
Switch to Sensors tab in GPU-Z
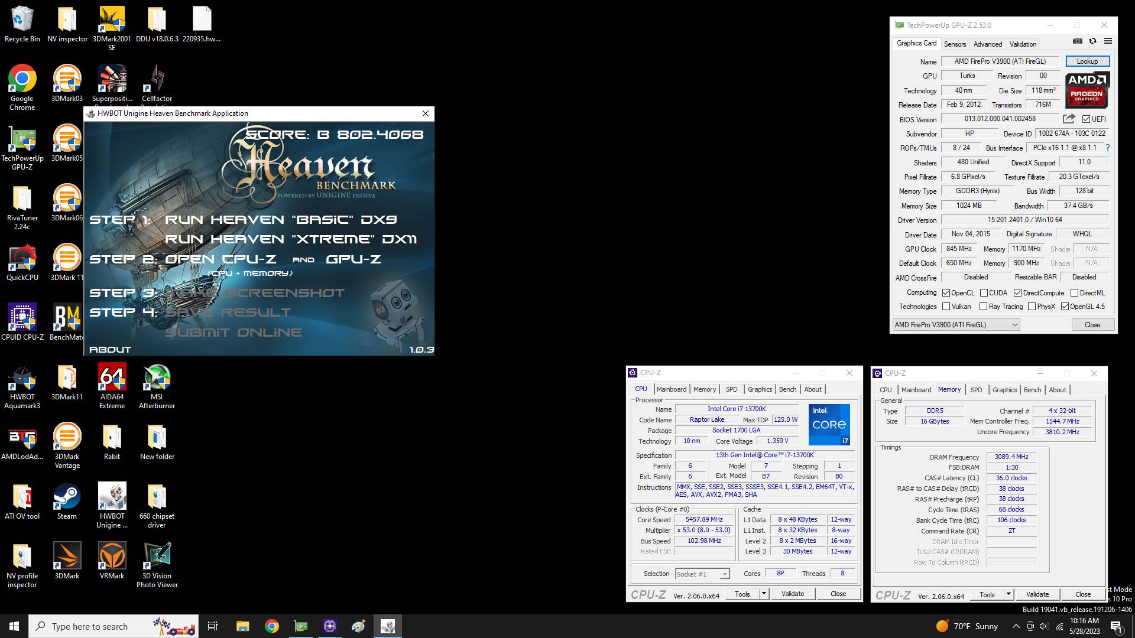point(955,44)
